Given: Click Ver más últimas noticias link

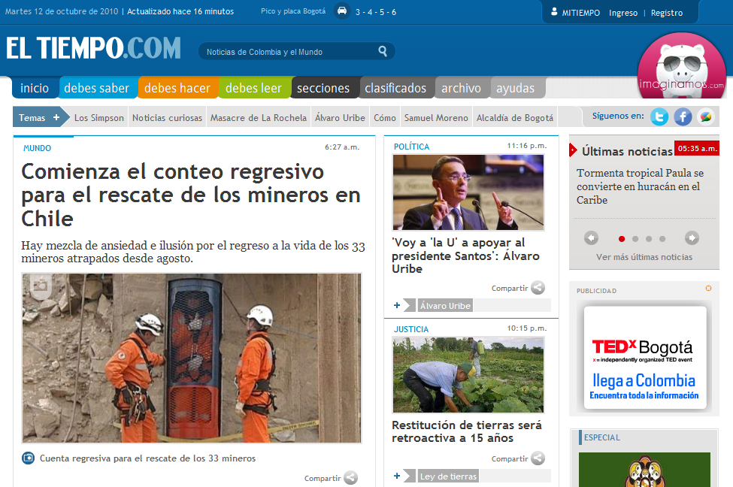Looking at the screenshot, I should (x=644, y=257).
